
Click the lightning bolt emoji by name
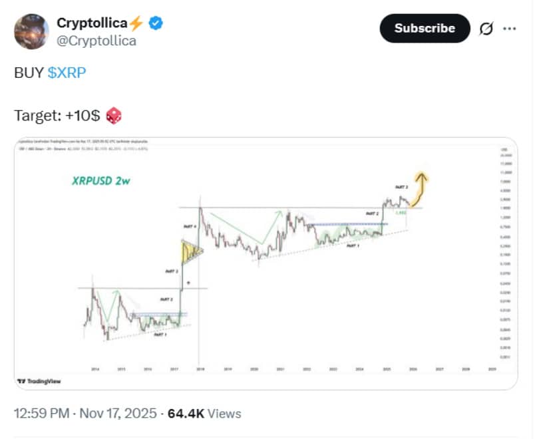point(136,23)
